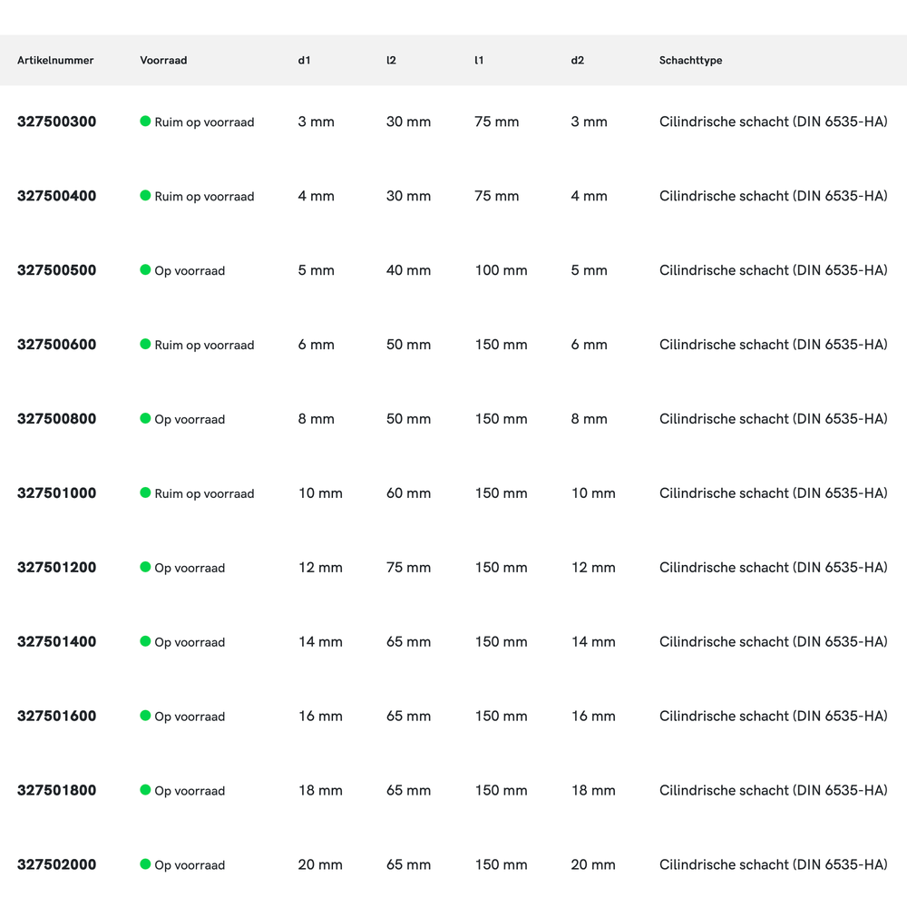Click green stock dot for 327500300
The width and height of the screenshot is (907, 907).
click(x=145, y=121)
